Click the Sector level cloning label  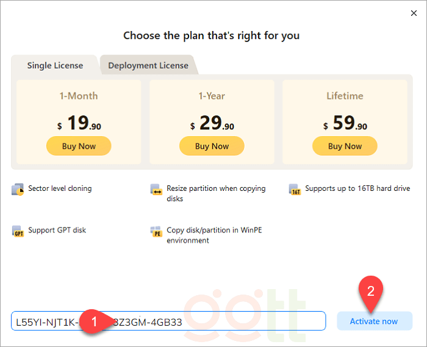click(60, 189)
